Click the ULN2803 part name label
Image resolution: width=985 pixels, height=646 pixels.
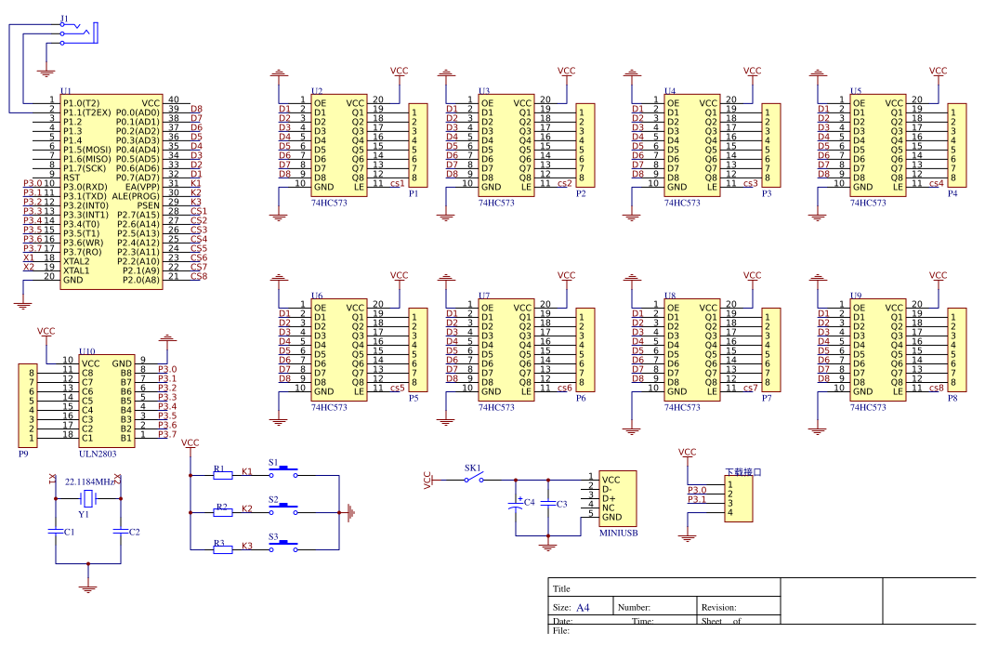click(98, 454)
